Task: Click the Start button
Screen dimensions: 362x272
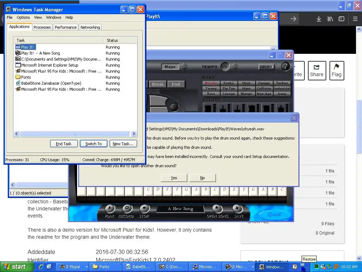Action: click(17, 267)
